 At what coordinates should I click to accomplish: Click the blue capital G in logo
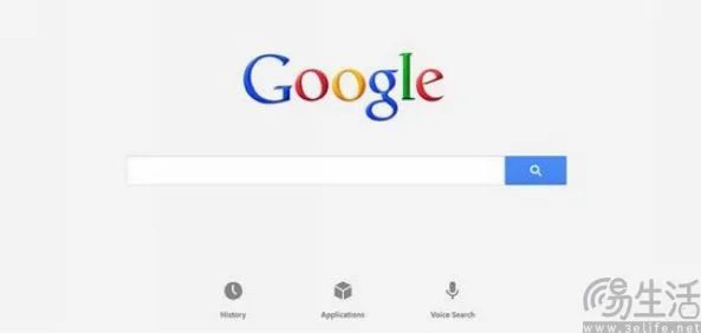pyautogui.click(x=267, y=79)
